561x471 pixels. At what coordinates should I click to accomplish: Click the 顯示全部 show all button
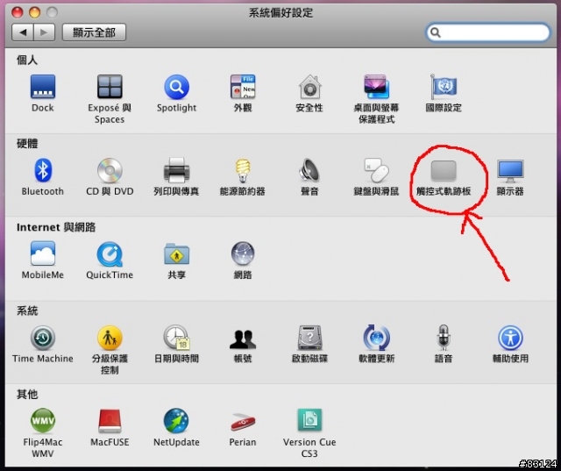(94, 32)
